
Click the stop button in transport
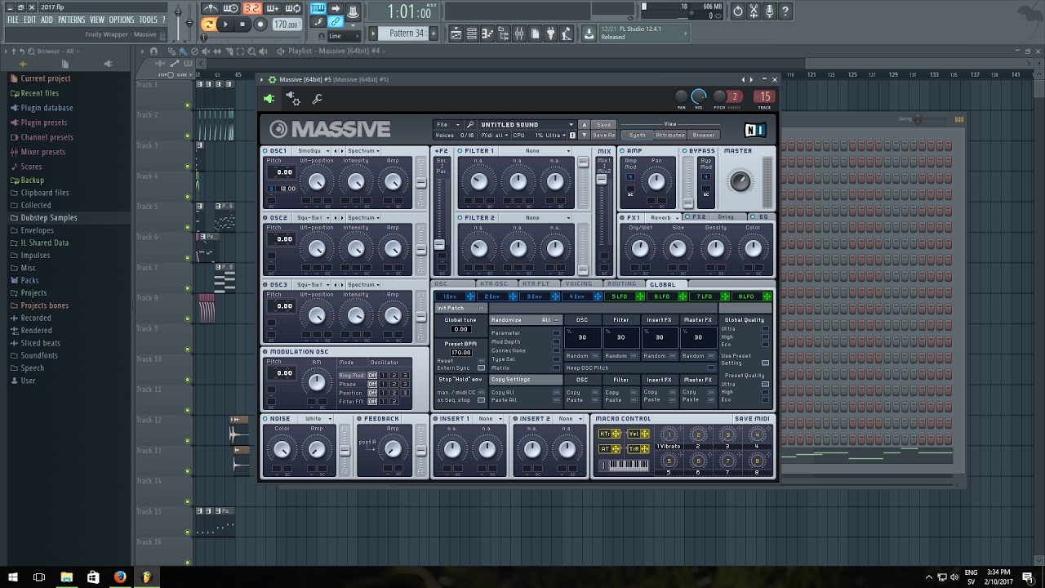(x=242, y=24)
